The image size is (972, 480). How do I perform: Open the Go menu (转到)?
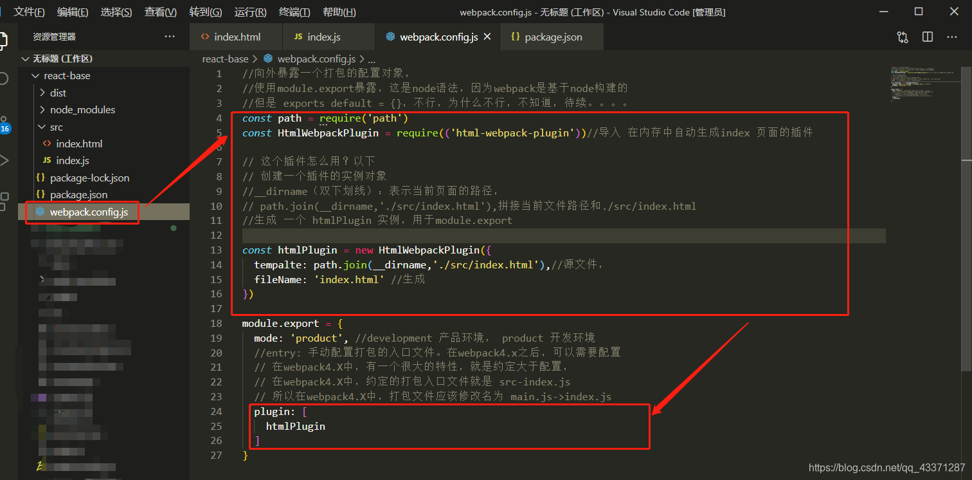coord(206,12)
